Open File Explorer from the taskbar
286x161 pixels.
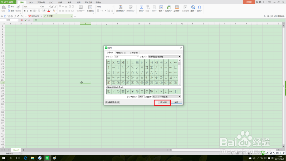[33, 158]
